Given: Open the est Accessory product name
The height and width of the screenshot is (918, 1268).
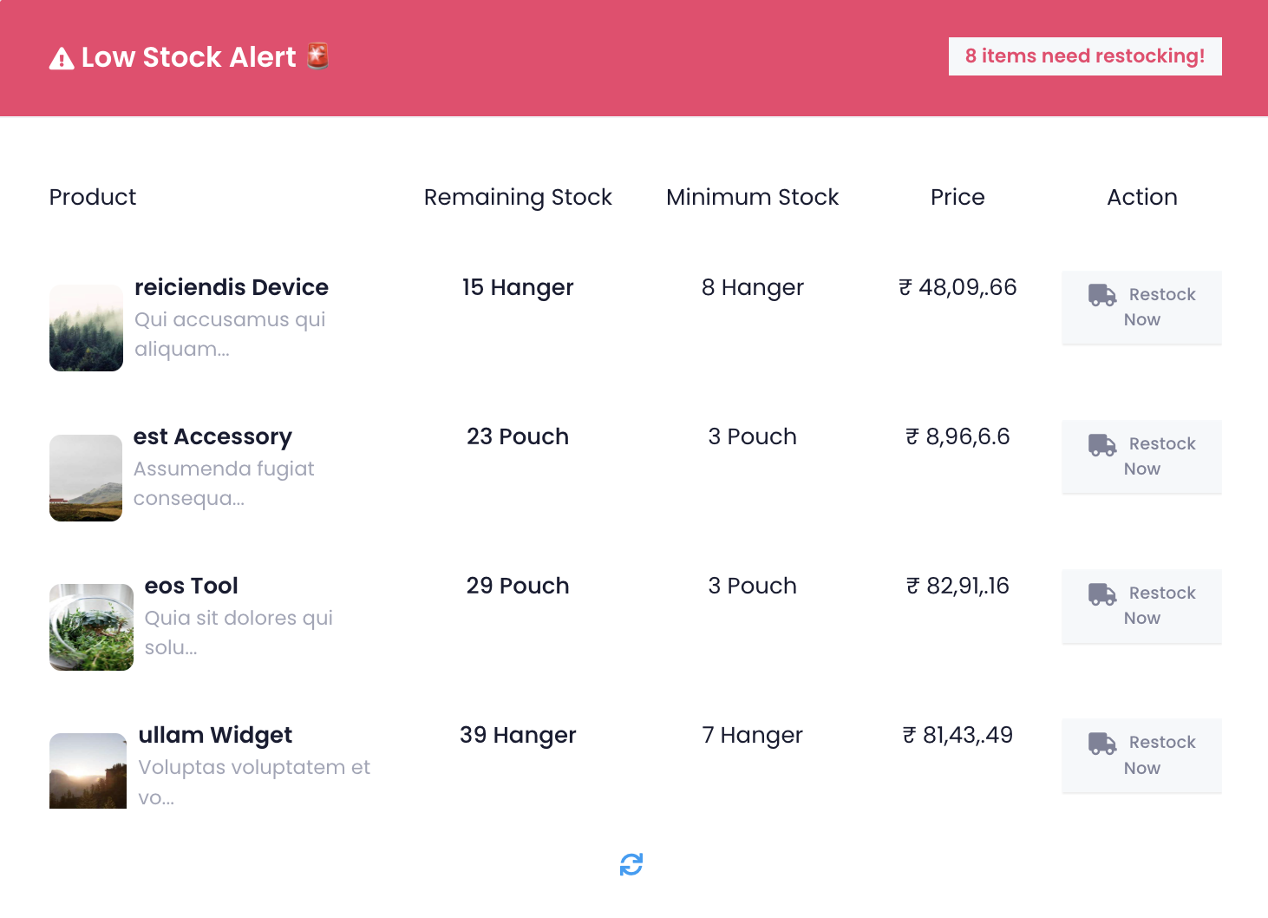Looking at the screenshot, I should tap(212, 436).
